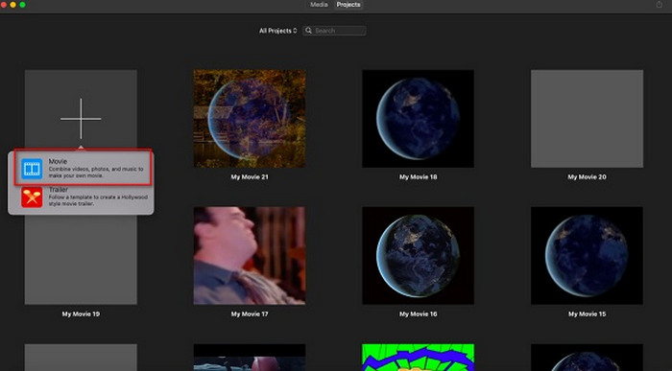This screenshot has width=672, height=371.
Task: Click the Trailer spotlight icon
Action: [32, 197]
